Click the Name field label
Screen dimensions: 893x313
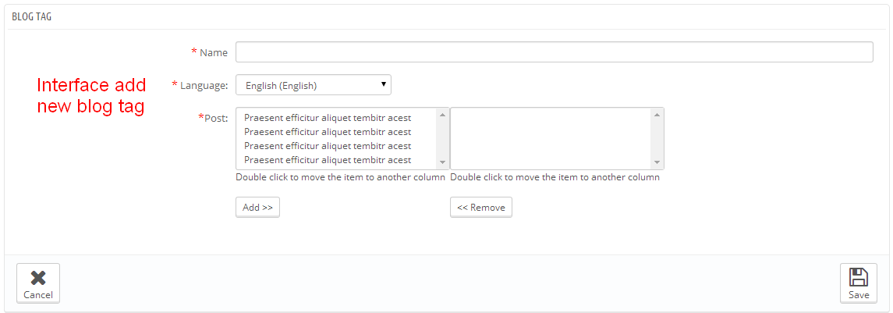tap(213, 53)
